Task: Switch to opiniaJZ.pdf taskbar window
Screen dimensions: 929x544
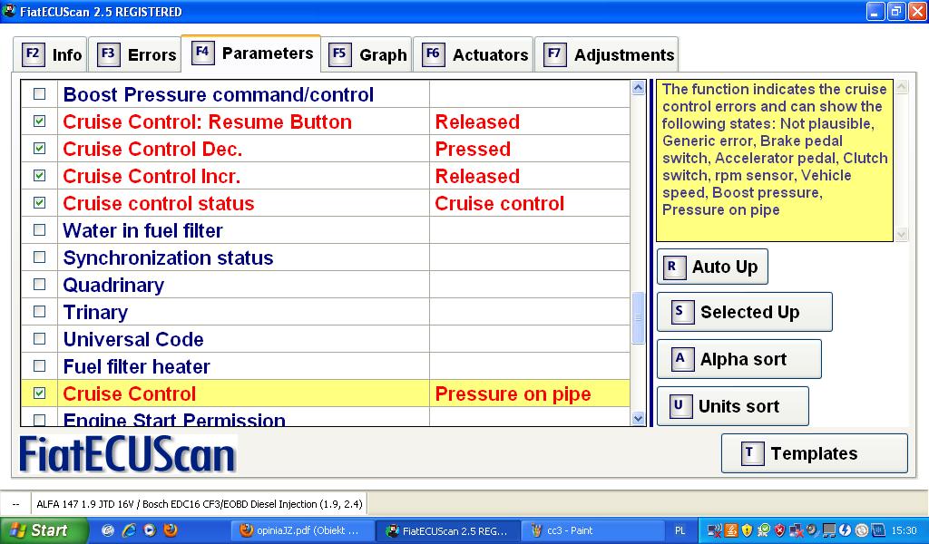Action: (x=302, y=531)
